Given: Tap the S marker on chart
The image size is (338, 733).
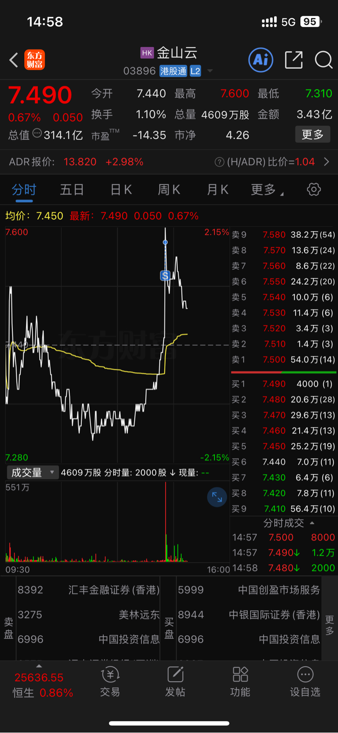Looking at the screenshot, I should coord(165,275).
